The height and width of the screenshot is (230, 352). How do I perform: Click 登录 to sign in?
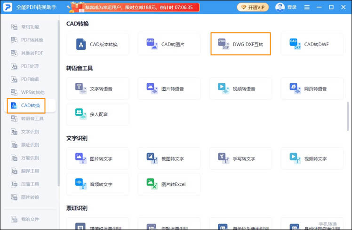pyautogui.click(x=292, y=8)
